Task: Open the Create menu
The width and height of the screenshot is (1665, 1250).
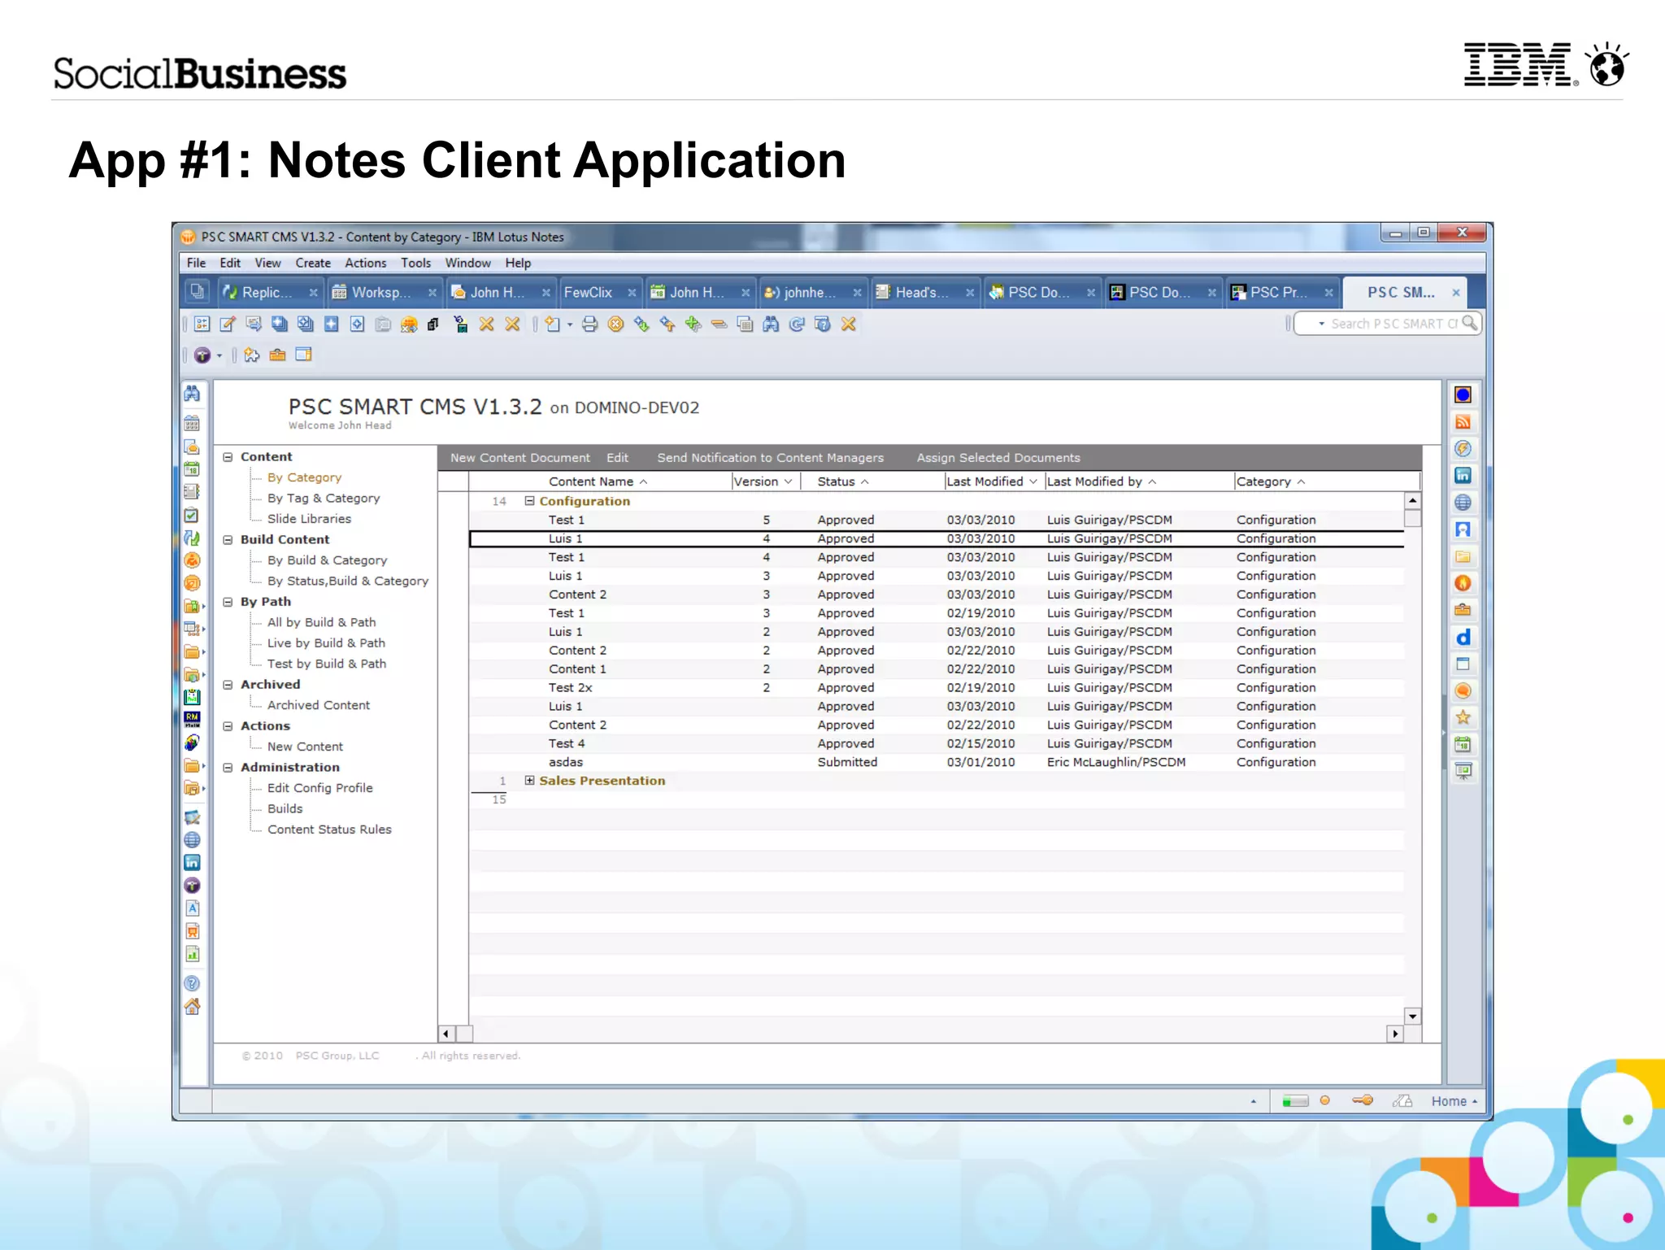Action: pyautogui.click(x=313, y=263)
